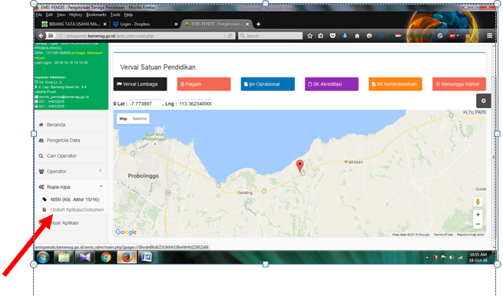503x296 pixels.
Task: Click in the Lng input field
Action: (x=195, y=104)
